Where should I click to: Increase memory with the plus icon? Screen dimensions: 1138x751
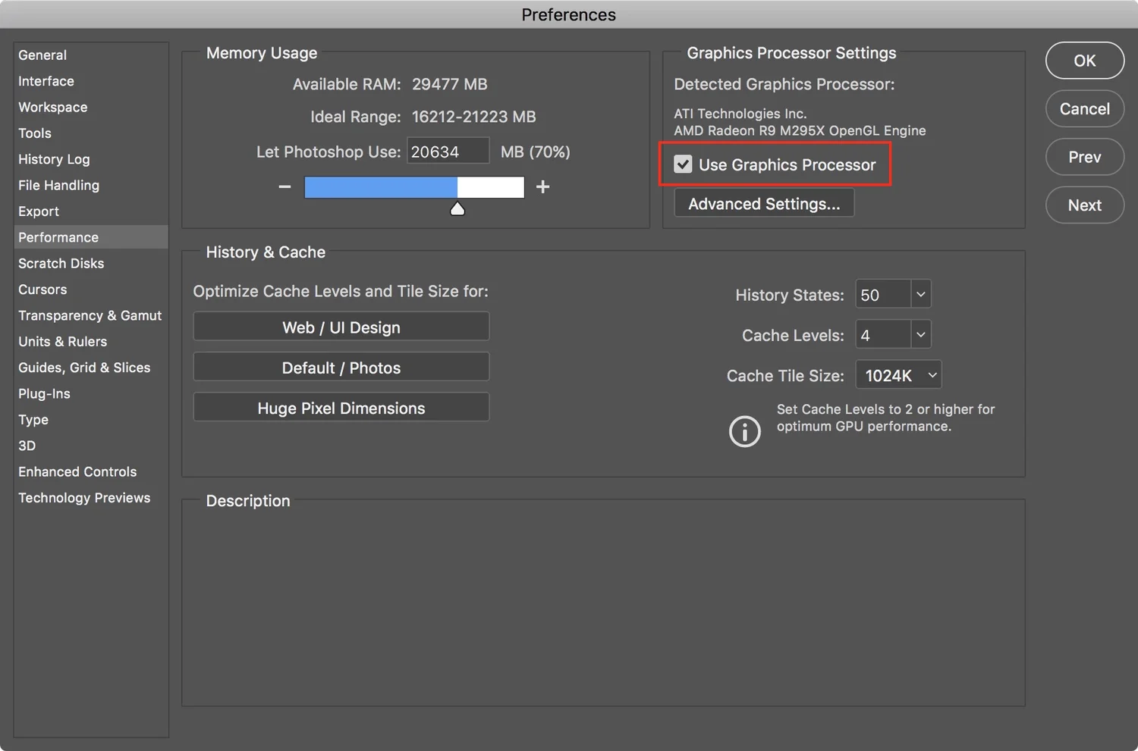click(542, 186)
